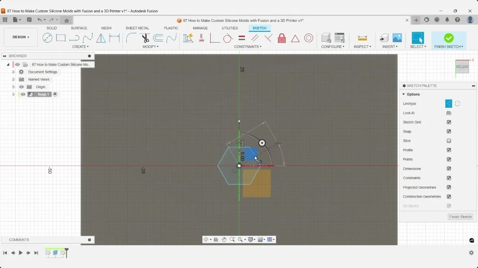
Task: Toggle the Profile checkbox
Action: click(449, 150)
